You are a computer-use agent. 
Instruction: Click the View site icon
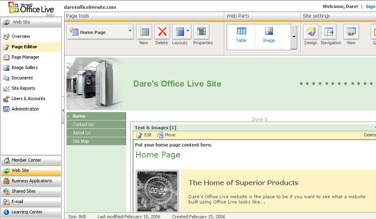pos(351,32)
